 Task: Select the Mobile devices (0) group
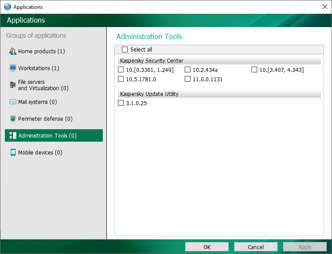(x=40, y=153)
